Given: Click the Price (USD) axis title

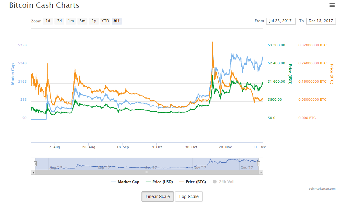Looking at the screenshot, I should coord(290,74).
